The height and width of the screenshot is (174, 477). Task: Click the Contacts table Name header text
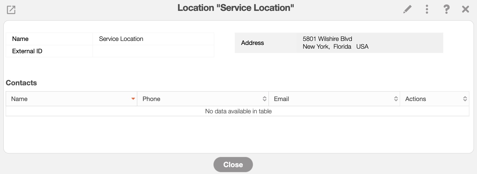19,99
